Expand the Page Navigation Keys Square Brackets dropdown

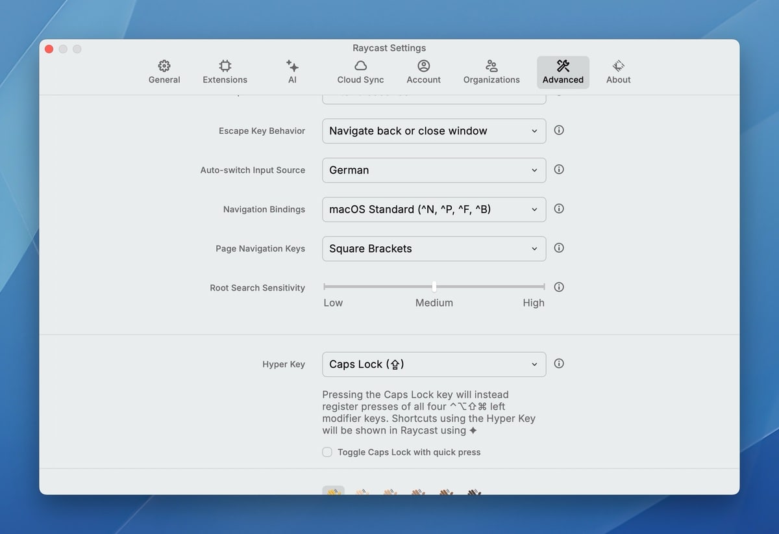pyautogui.click(x=434, y=248)
